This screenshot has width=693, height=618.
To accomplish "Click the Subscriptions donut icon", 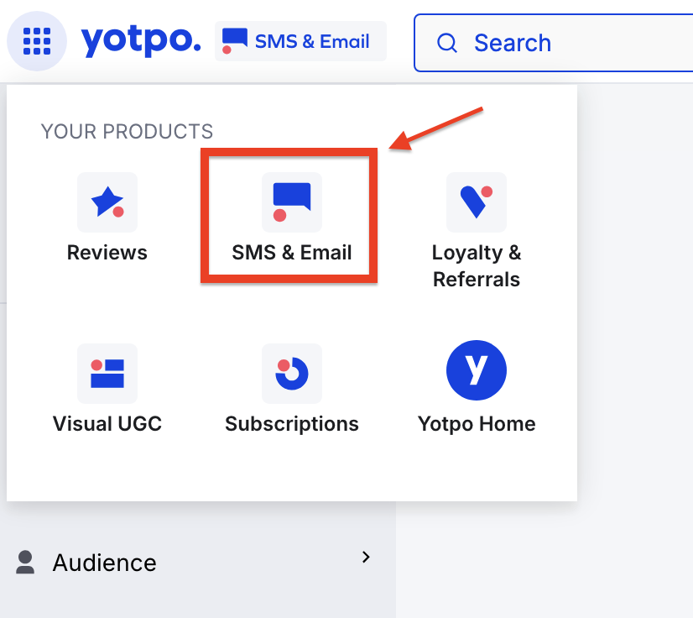I will point(292,373).
